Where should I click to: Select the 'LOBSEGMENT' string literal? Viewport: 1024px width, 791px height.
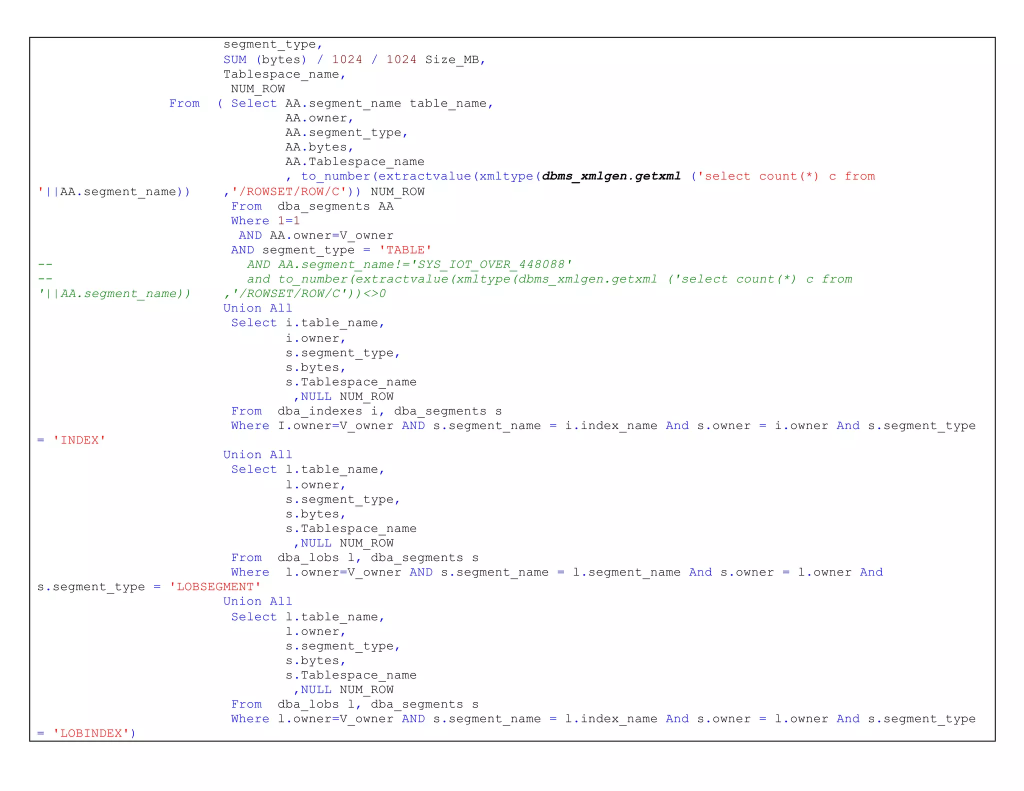(215, 587)
